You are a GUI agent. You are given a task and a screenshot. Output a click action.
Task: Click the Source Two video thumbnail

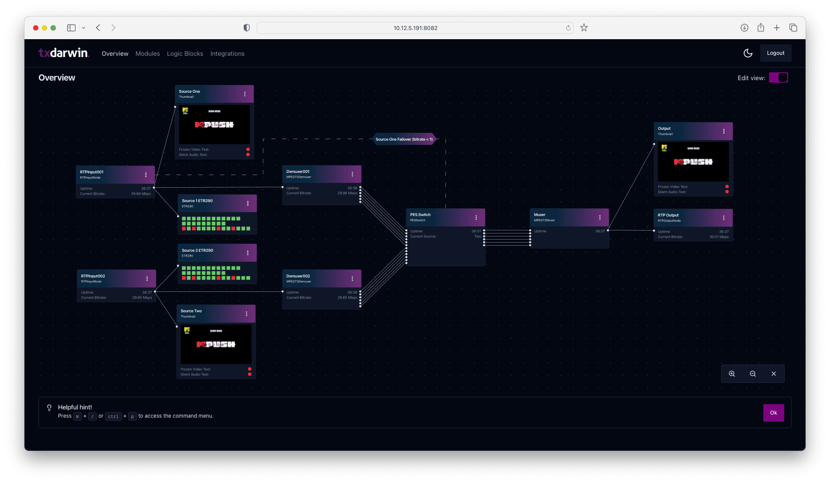(x=216, y=344)
